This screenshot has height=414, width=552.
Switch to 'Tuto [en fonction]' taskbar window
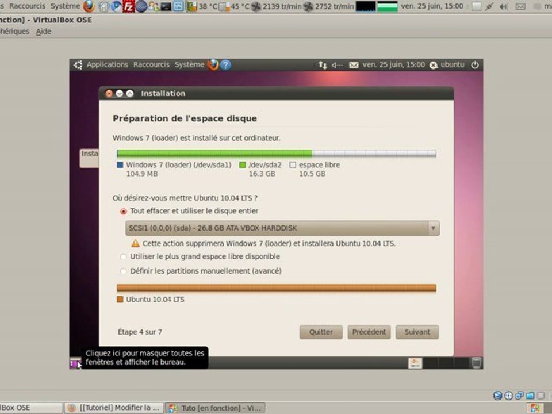(216, 408)
